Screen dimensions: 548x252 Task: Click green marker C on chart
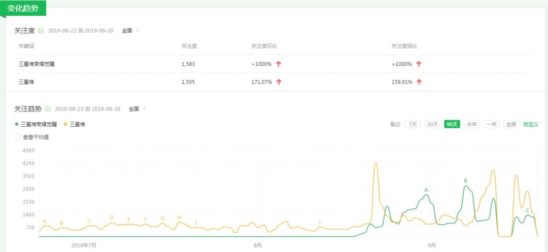tap(527, 210)
